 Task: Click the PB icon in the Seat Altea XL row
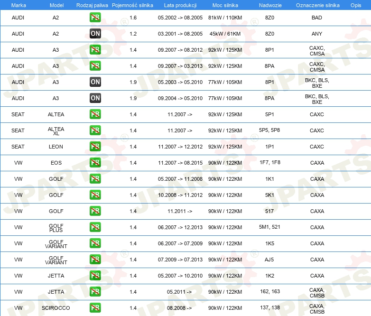95,130
